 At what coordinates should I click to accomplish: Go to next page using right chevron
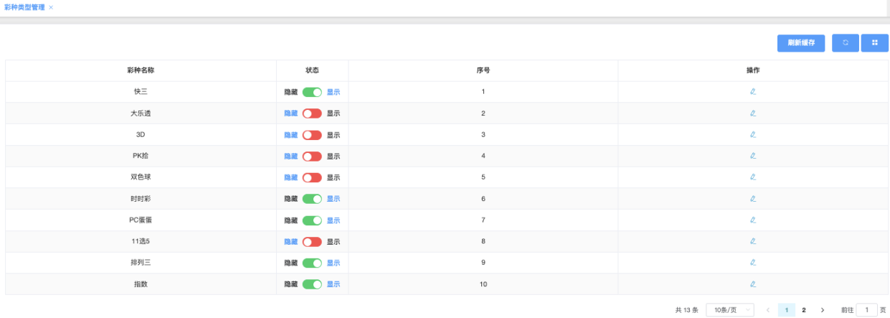click(822, 310)
